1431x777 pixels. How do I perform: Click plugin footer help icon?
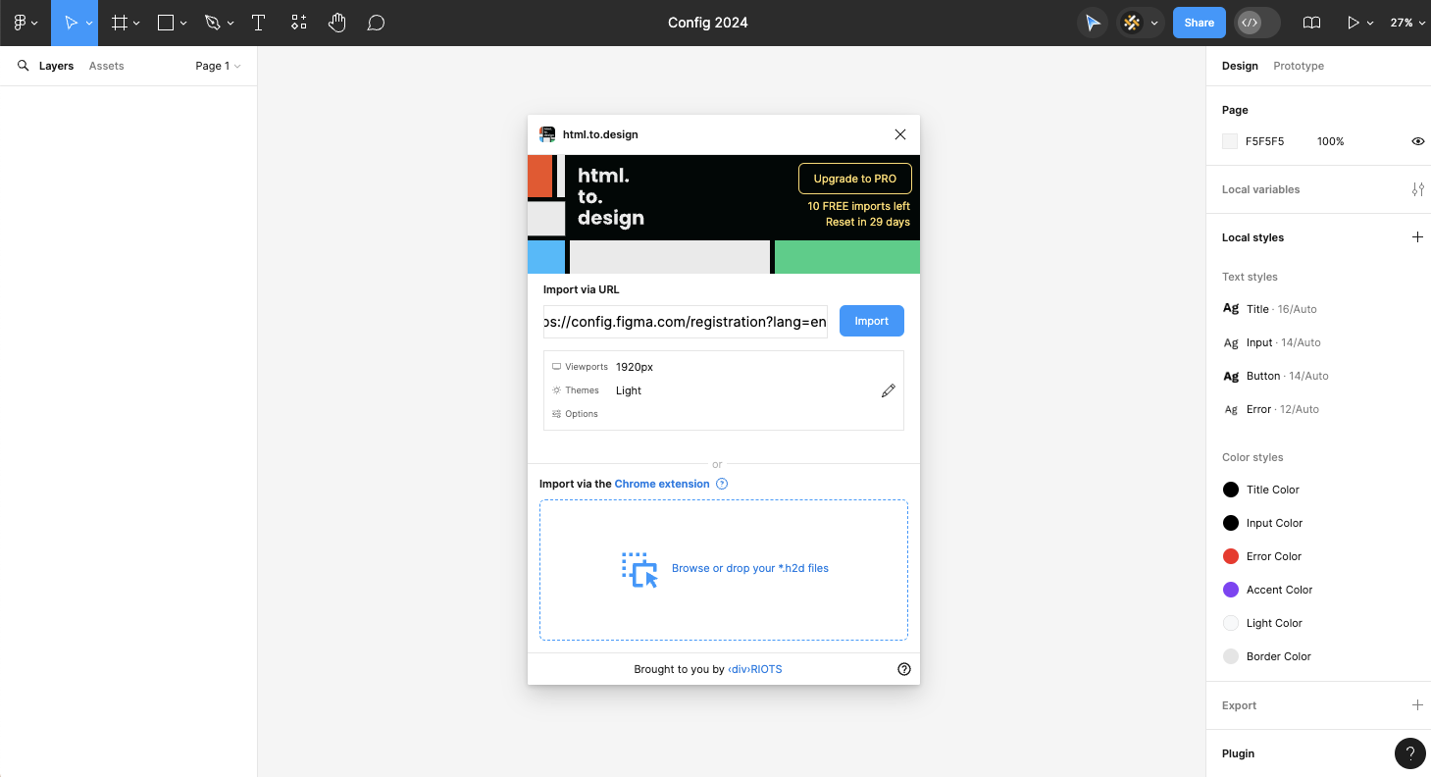pos(904,669)
